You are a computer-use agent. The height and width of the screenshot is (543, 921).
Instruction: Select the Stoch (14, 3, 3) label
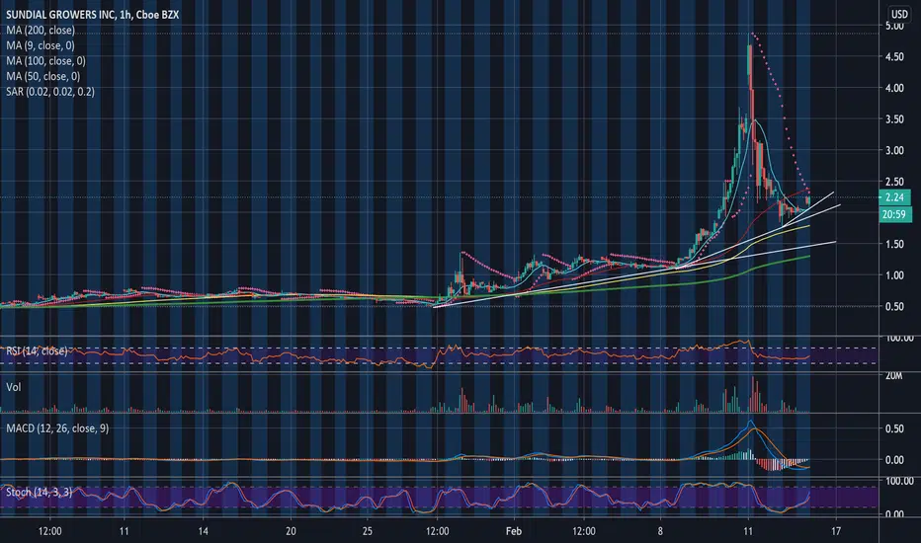[40, 492]
